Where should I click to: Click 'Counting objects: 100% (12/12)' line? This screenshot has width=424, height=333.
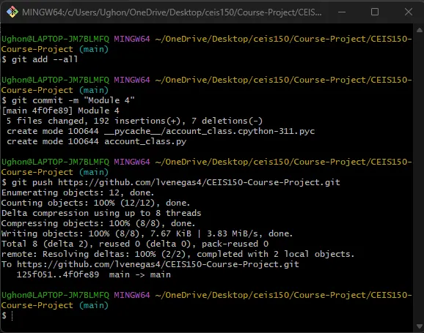95,203
